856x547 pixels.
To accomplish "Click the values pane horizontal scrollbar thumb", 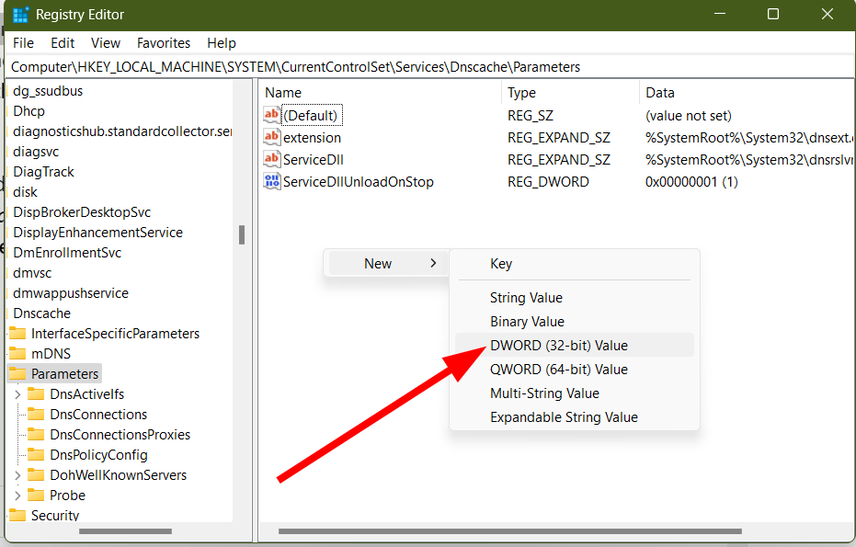I will click(510, 531).
